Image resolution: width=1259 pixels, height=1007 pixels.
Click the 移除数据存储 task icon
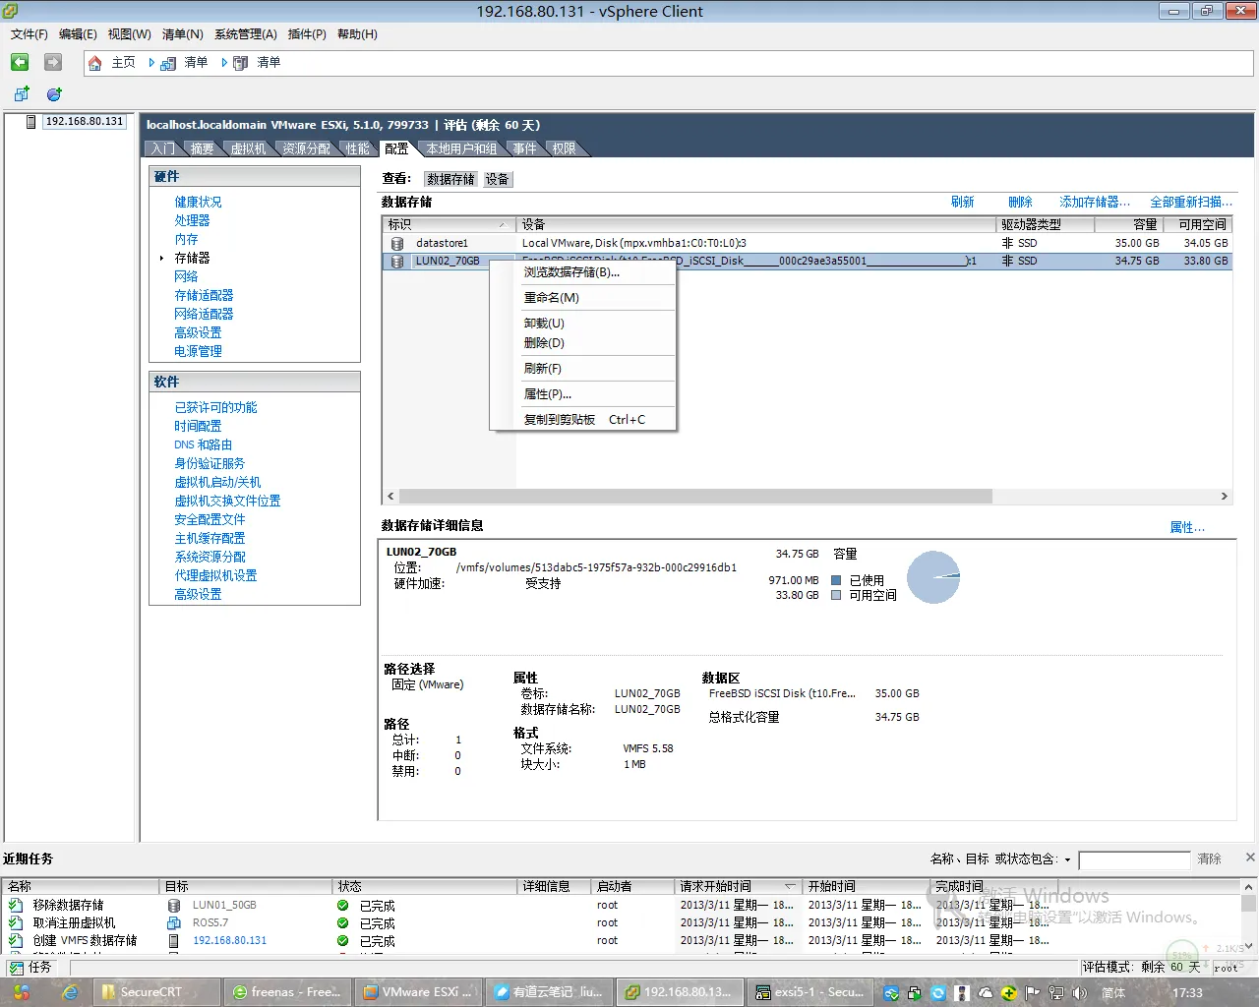pyautogui.click(x=16, y=905)
